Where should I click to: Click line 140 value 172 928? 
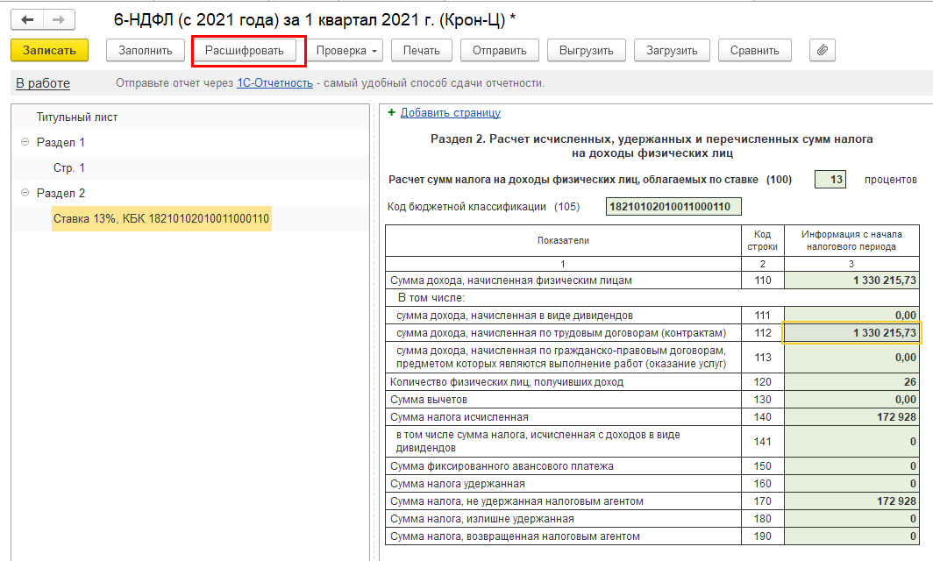point(851,417)
